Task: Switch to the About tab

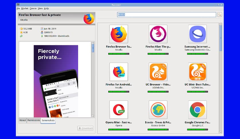Action: coord(22,120)
